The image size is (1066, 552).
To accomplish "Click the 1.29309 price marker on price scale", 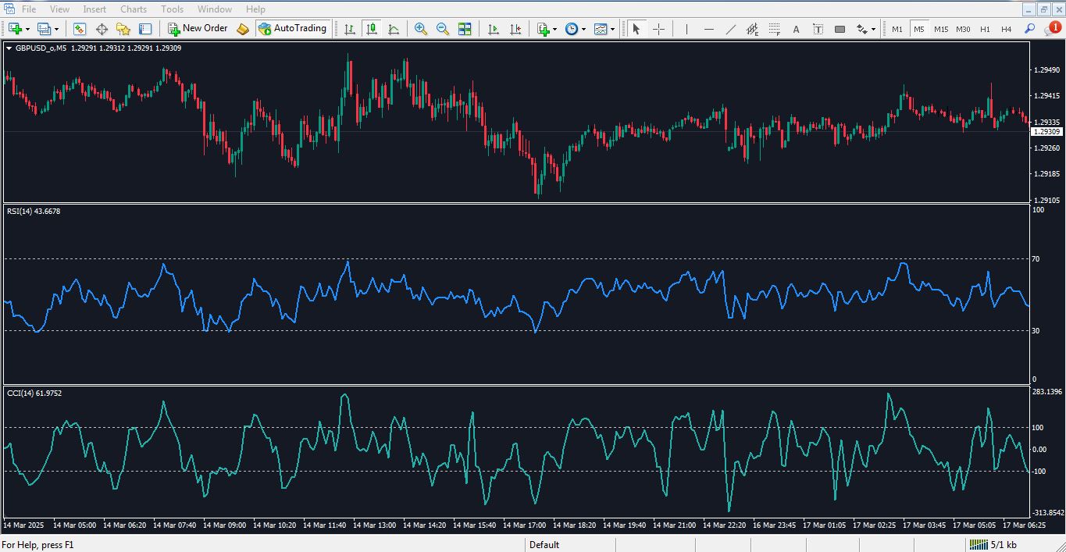I will pos(1047,132).
